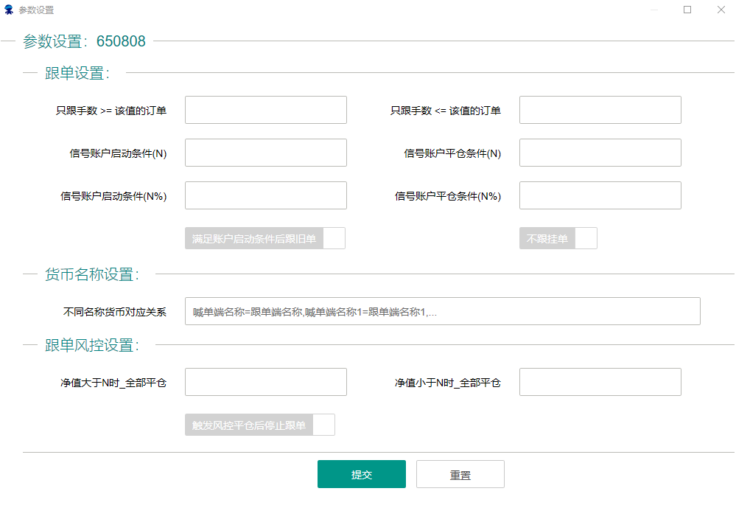The image size is (736, 508).
Task: Click the 信号账户平仓条件(N) input box
Action: pyautogui.click(x=600, y=153)
